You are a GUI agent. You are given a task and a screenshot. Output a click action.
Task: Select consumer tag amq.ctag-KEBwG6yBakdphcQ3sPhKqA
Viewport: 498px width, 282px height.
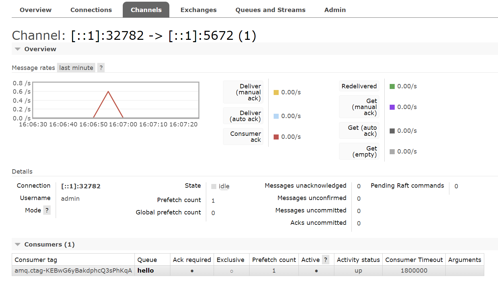(73, 270)
